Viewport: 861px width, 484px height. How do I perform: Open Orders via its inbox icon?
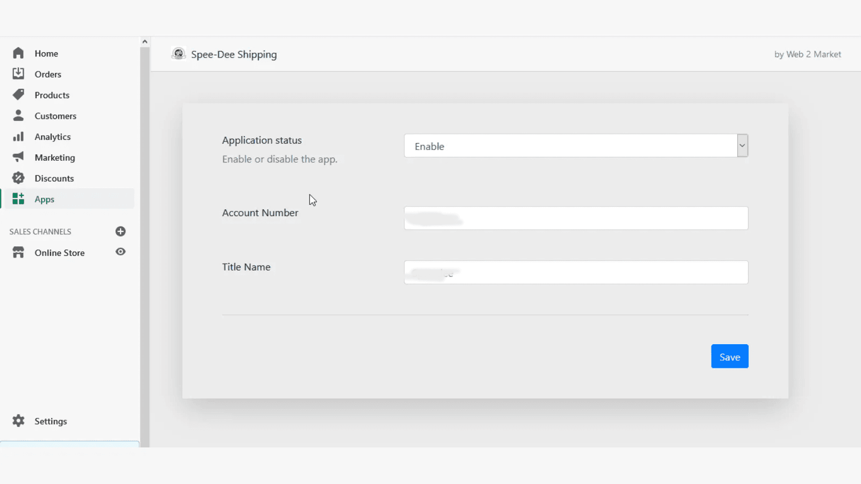tap(18, 74)
